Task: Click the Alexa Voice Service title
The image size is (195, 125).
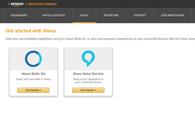Action: click(x=88, y=74)
